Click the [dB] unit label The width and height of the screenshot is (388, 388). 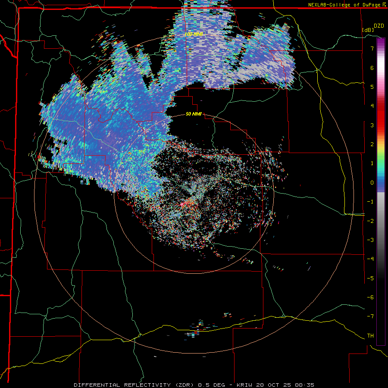(x=368, y=30)
